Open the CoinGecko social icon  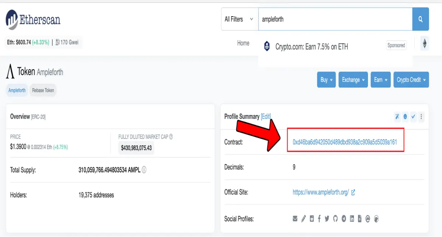pyautogui.click(x=376, y=219)
